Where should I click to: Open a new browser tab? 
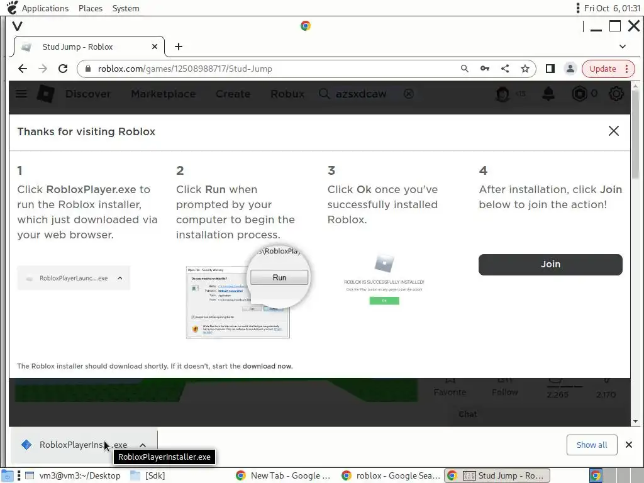(178, 47)
